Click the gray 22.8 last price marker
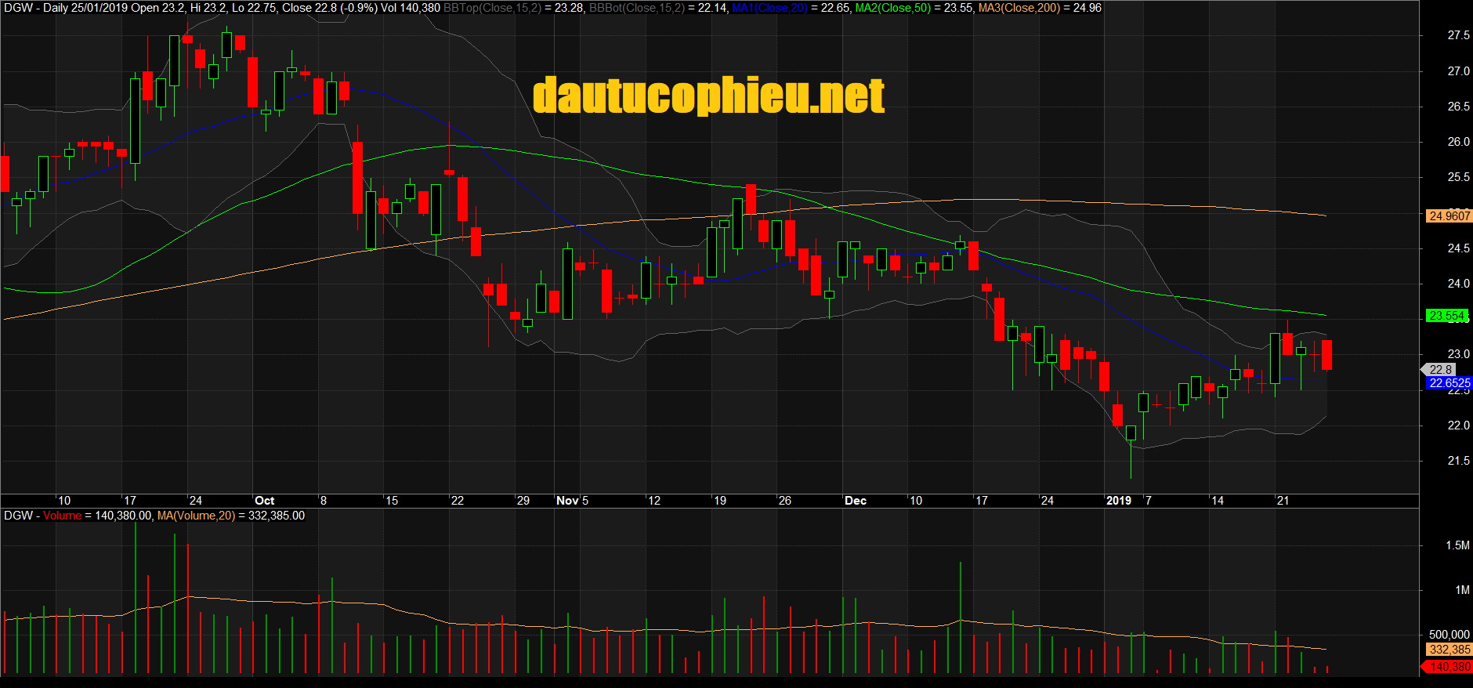 point(1441,369)
